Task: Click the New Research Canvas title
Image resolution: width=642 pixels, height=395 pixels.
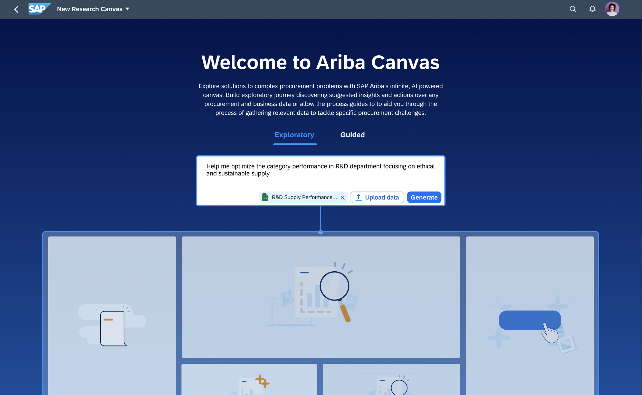Action: pyautogui.click(x=89, y=9)
